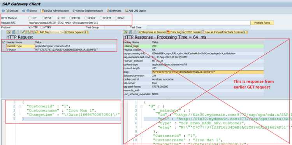Screen dimensions: 292x145
Task: Click the sap-perf-fesrec value 57378.000000
Action: coord(160,87)
